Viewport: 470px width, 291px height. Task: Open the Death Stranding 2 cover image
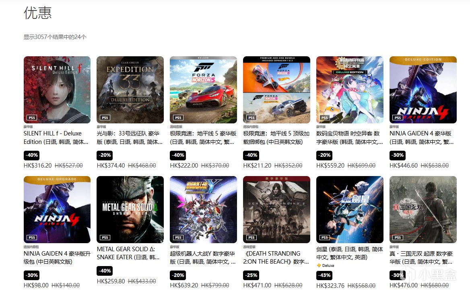pos(276,209)
